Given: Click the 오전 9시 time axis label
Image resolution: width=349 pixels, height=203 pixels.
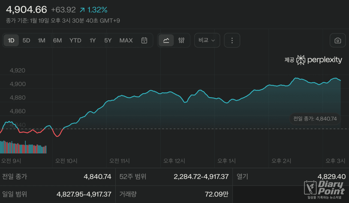Looking at the screenshot, I should click(x=11, y=161).
